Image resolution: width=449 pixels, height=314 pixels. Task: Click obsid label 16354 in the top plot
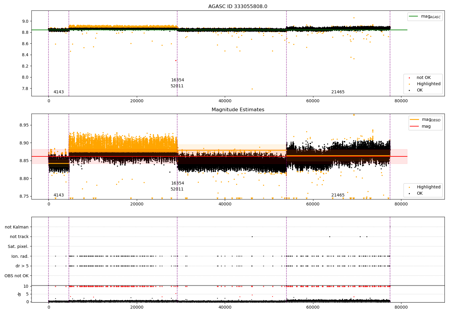178,80
